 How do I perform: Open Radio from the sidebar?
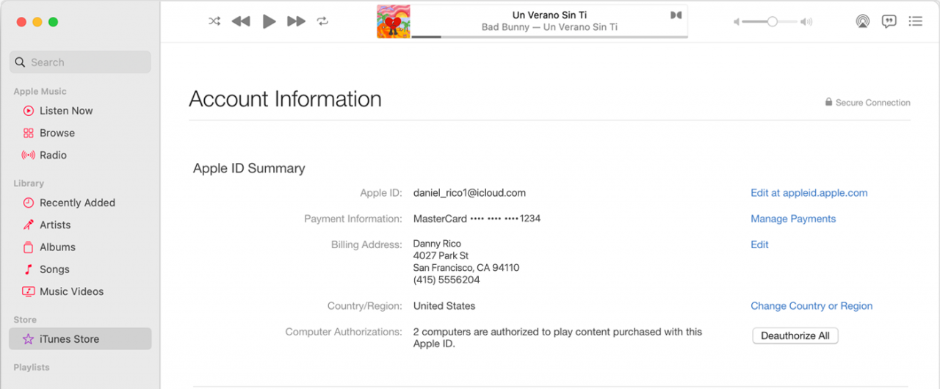(53, 155)
